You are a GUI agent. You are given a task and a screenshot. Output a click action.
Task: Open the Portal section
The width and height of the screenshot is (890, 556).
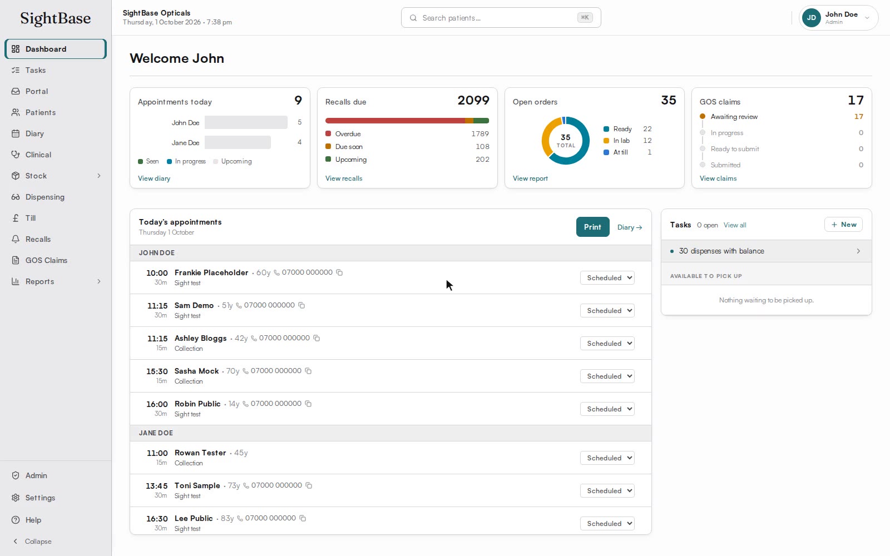(x=56, y=91)
